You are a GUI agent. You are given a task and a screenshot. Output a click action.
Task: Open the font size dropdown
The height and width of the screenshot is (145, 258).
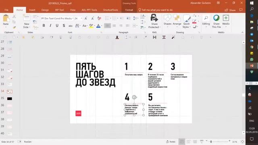pos(81,19)
